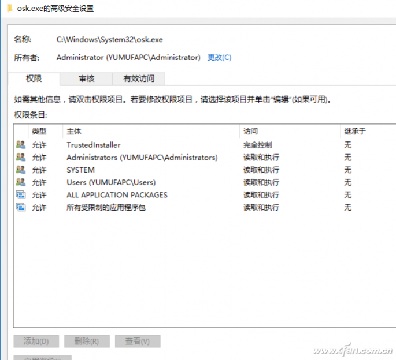Click the user group icon beside TrustedInstaller

pyautogui.click(x=21, y=145)
